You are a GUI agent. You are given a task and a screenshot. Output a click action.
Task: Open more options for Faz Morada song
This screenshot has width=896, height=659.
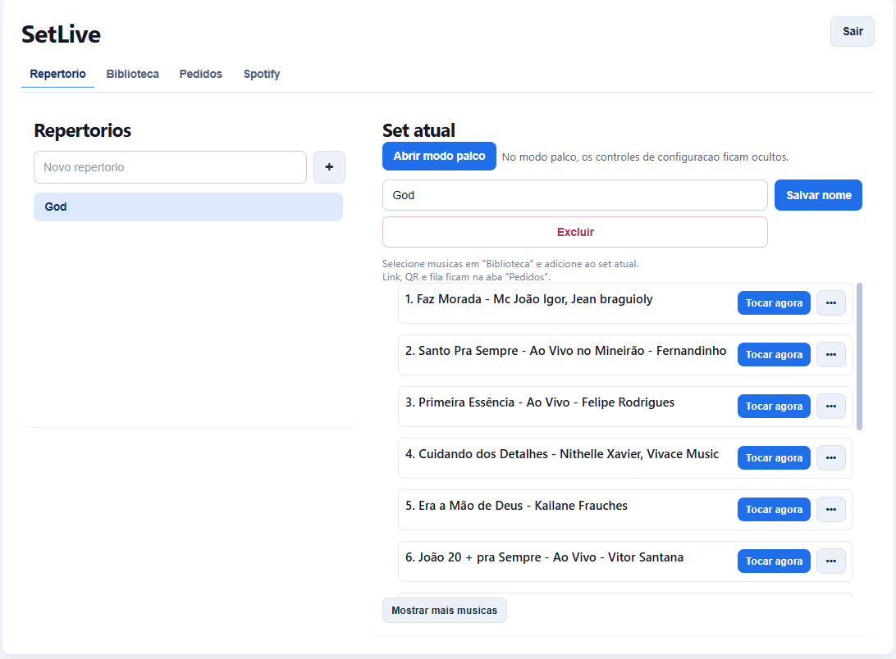click(x=830, y=303)
